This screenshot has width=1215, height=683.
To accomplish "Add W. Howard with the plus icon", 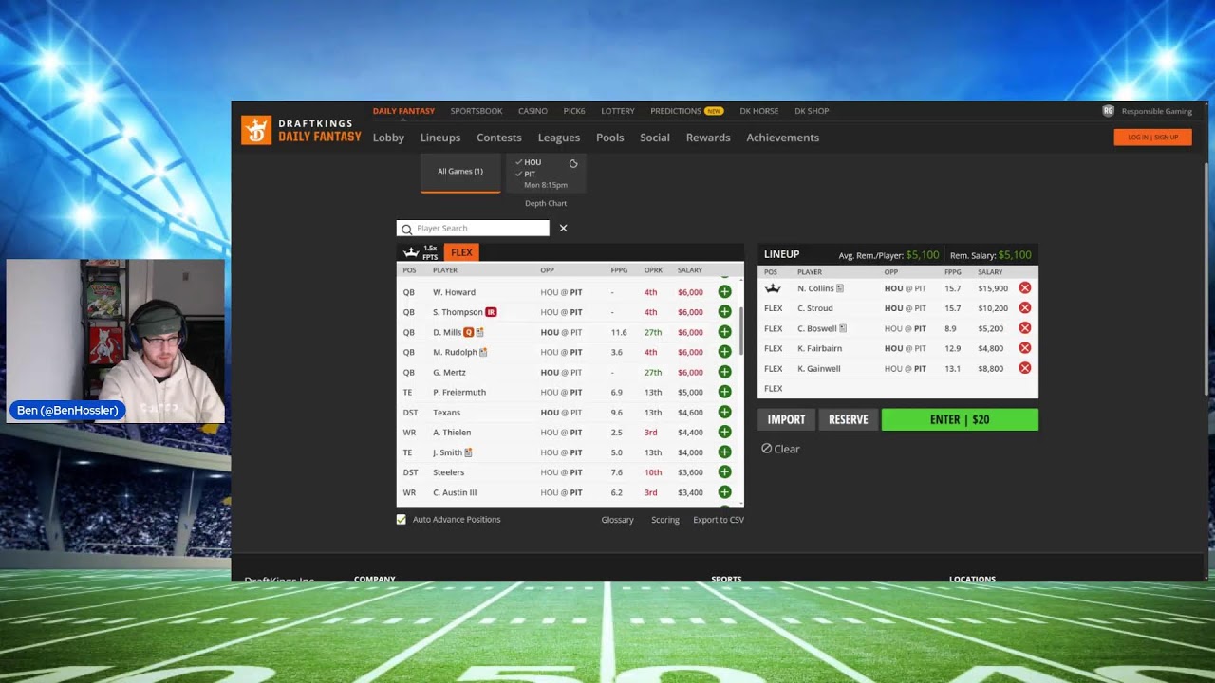I will [x=724, y=292].
